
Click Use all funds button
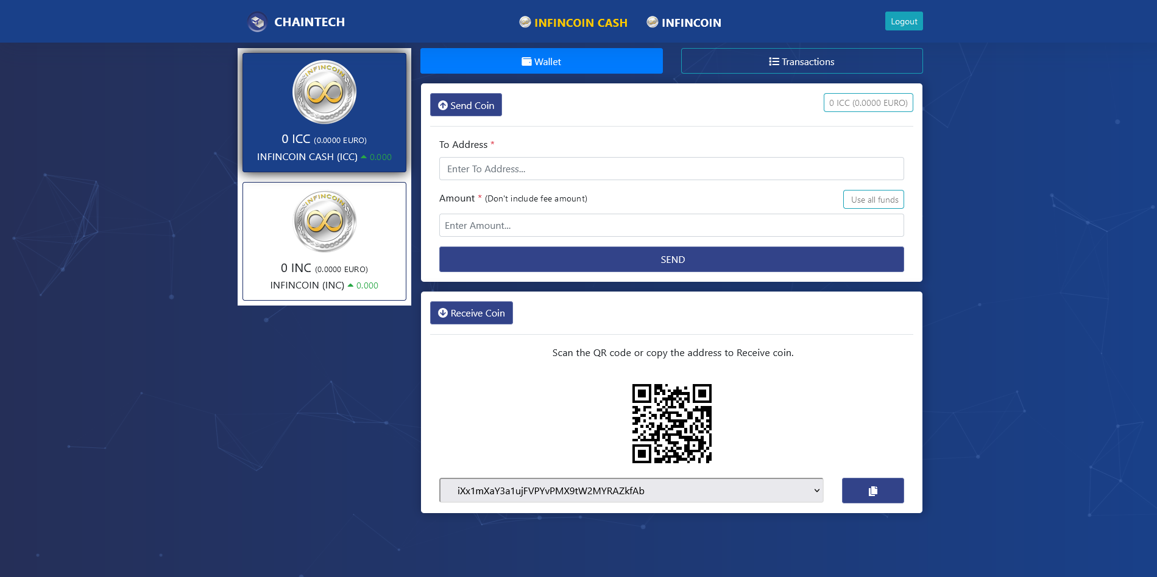873,200
